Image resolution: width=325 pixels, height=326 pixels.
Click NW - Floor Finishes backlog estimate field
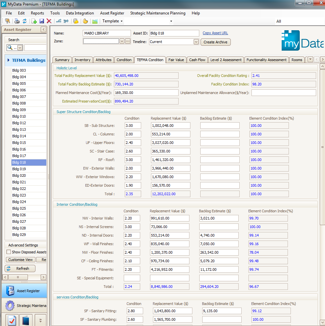219,252
